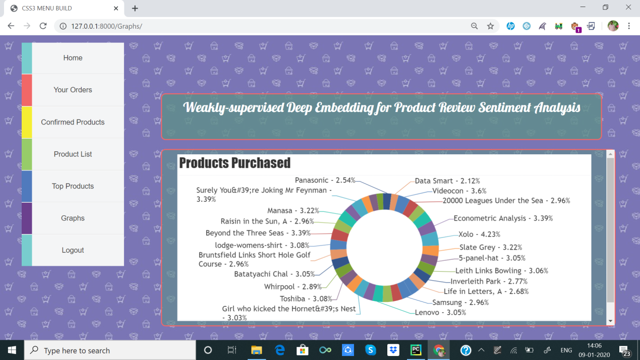
Task: Bookmark this page with the star icon
Action: point(490,26)
